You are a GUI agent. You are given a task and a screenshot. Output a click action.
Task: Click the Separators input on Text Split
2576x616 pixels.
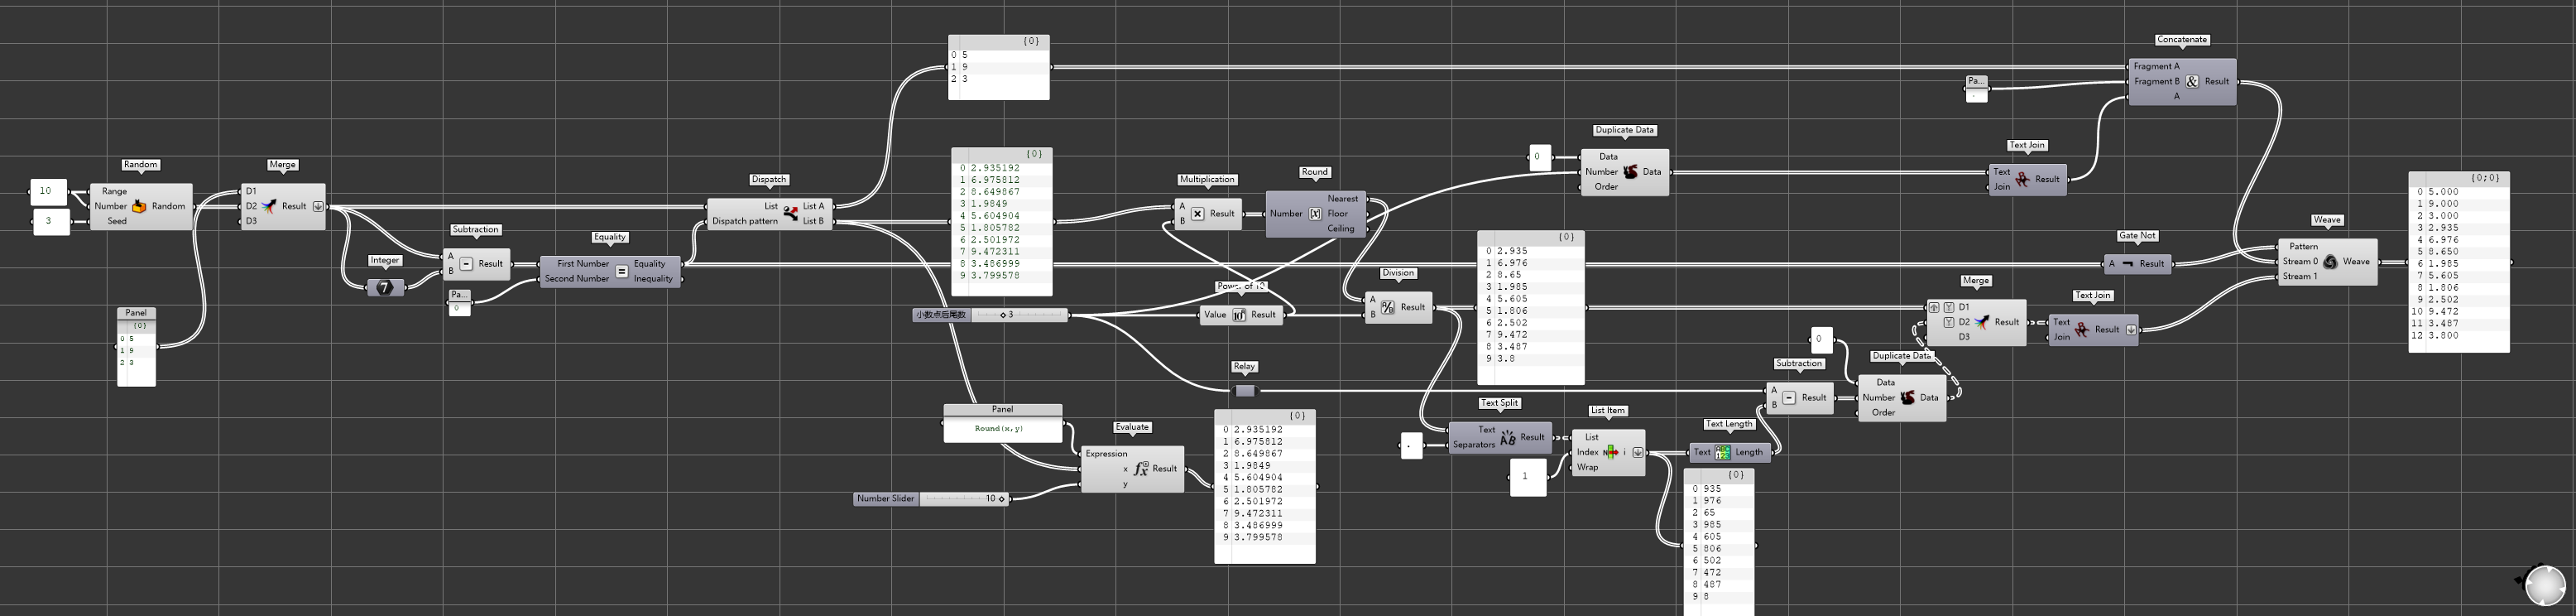(x=1473, y=445)
